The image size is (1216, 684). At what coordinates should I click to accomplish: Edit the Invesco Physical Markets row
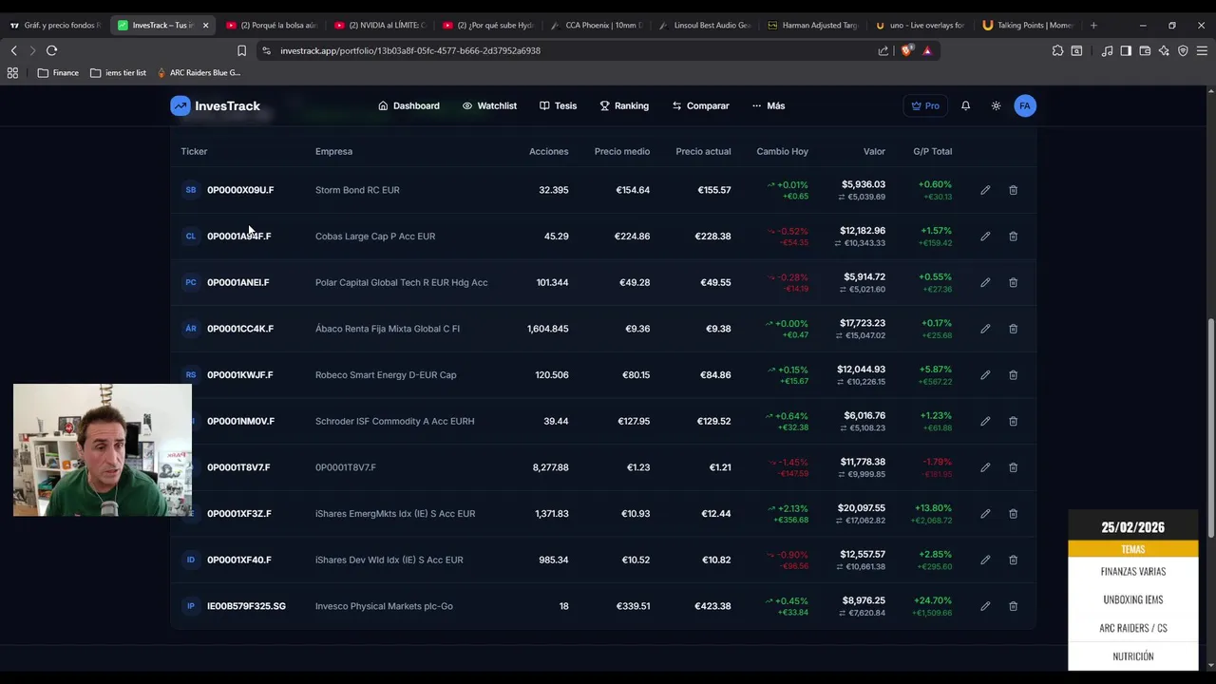pos(985,606)
